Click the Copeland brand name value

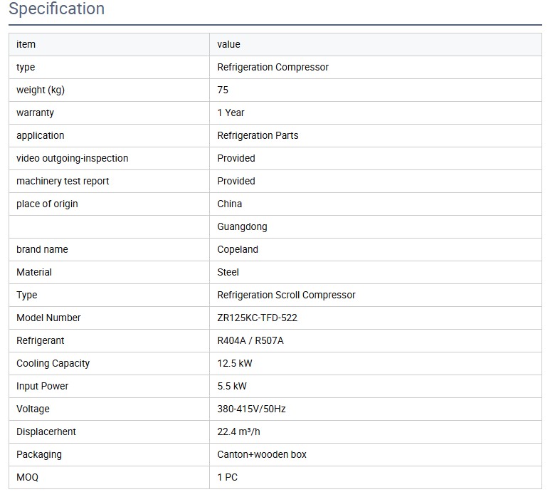[x=238, y=249]
